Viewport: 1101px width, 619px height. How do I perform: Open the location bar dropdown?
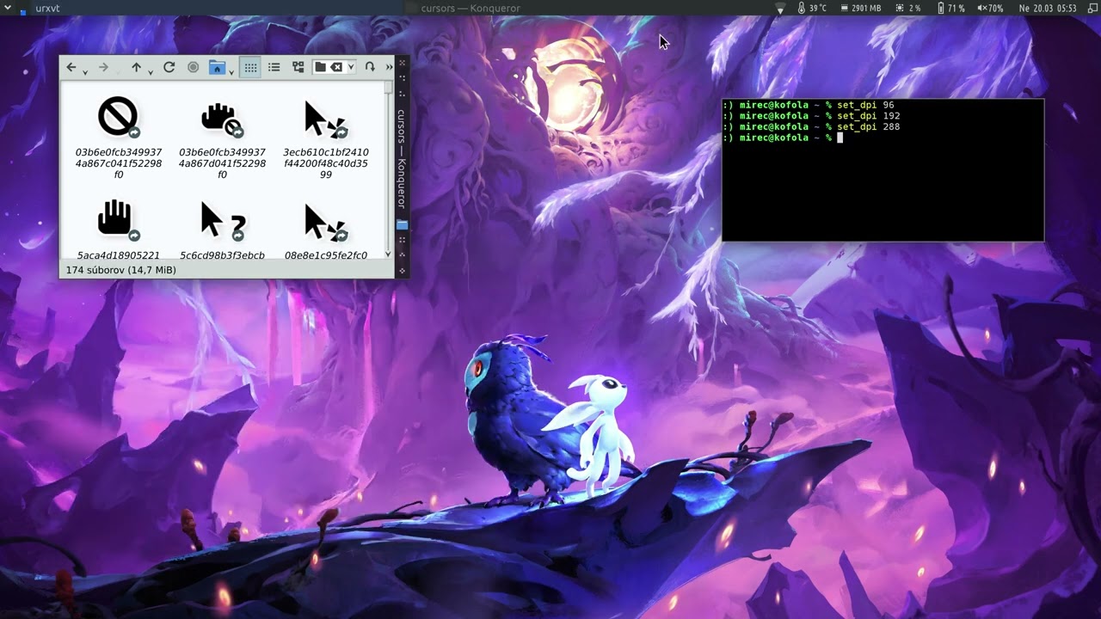coord(351,67)
